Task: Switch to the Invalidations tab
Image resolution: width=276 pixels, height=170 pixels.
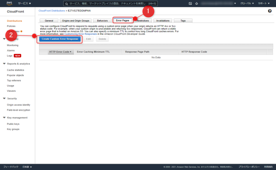Action: pyautogui.click(x=163, y=21)
